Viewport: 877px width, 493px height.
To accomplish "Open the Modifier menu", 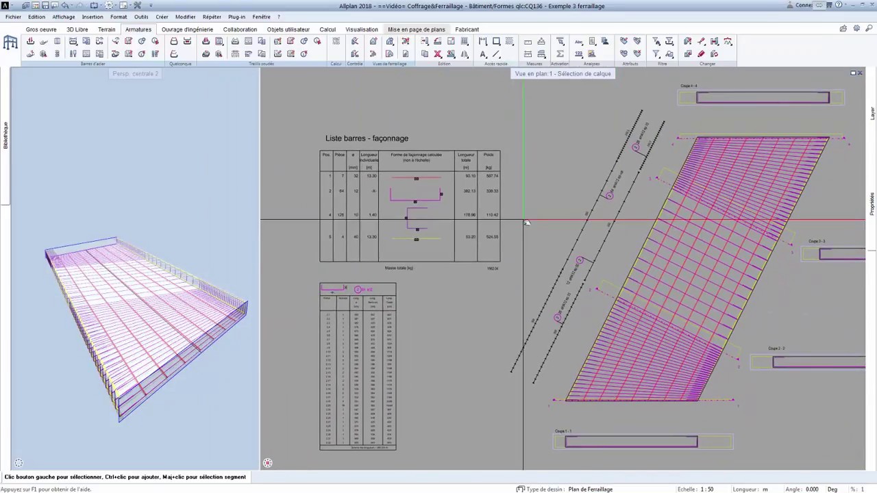I will (185, 16).
